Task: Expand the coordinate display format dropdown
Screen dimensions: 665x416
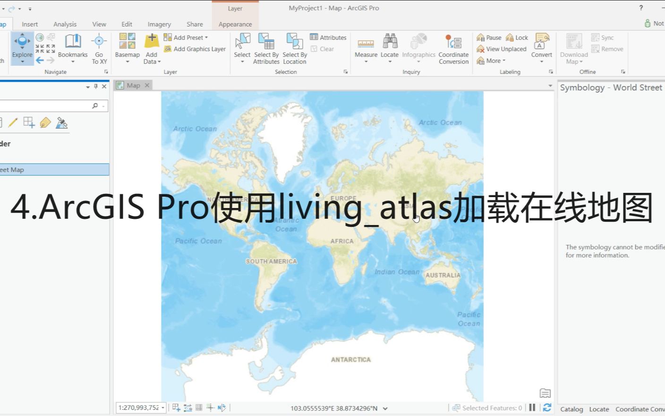Action: click(x=385, y=408)
